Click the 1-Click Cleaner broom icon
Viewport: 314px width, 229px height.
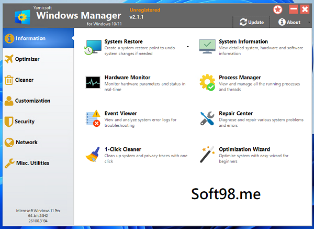(x=93, y=154)
